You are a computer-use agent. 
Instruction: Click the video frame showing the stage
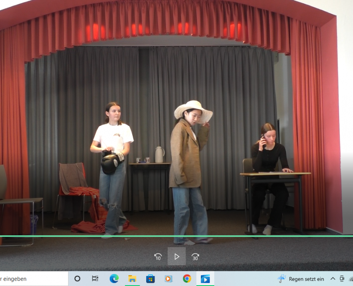(175, 125)
